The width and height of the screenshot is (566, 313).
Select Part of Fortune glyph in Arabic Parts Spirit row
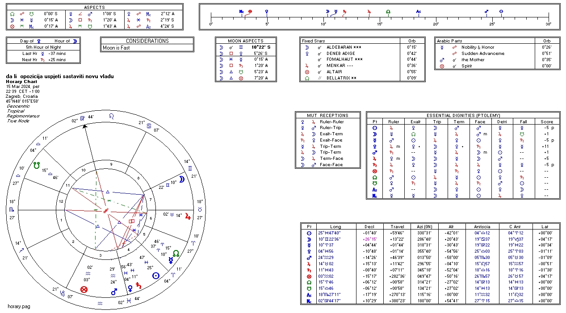point(442,66)
